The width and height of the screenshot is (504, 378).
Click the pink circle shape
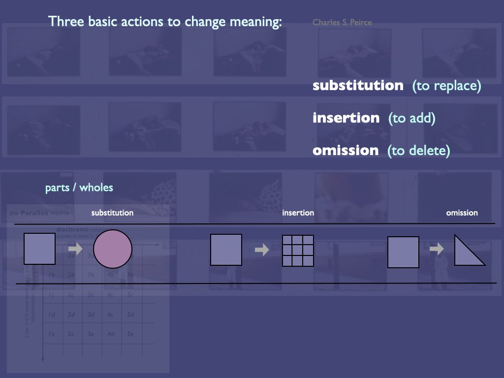[x=113, y=249]
